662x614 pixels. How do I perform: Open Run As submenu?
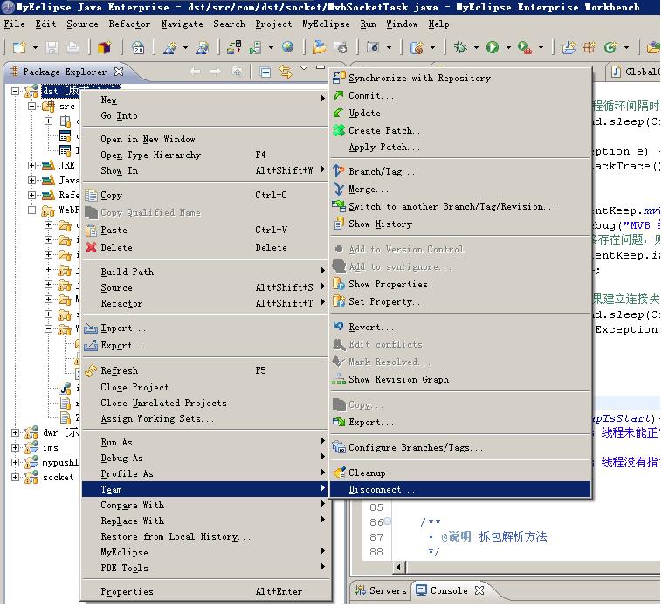click(x=205, y=442)
